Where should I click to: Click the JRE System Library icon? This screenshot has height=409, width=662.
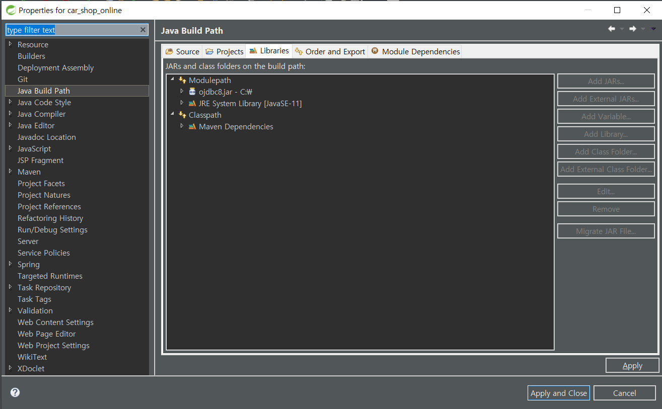pyautogui.click(x=192, y=103)
